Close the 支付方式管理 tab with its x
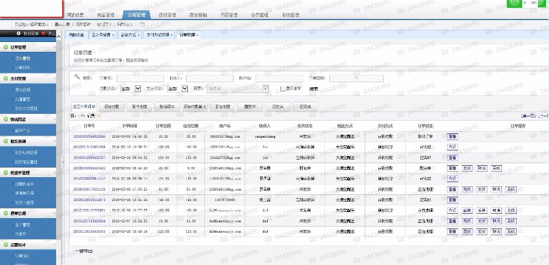549x265 pixels. (172, 35)
